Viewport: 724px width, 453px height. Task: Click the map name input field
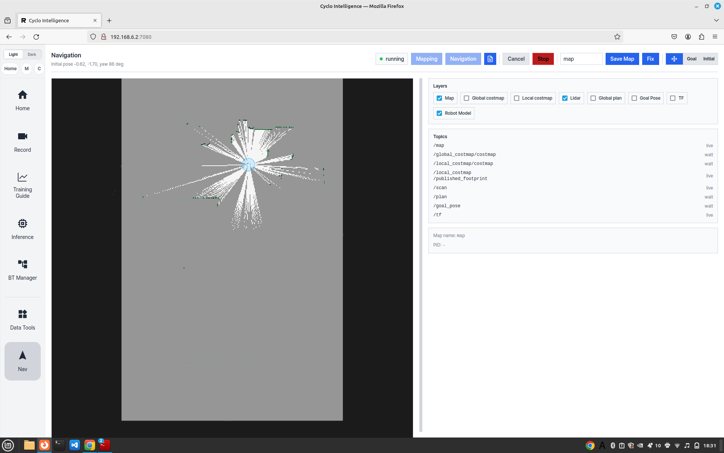(581, 59)
